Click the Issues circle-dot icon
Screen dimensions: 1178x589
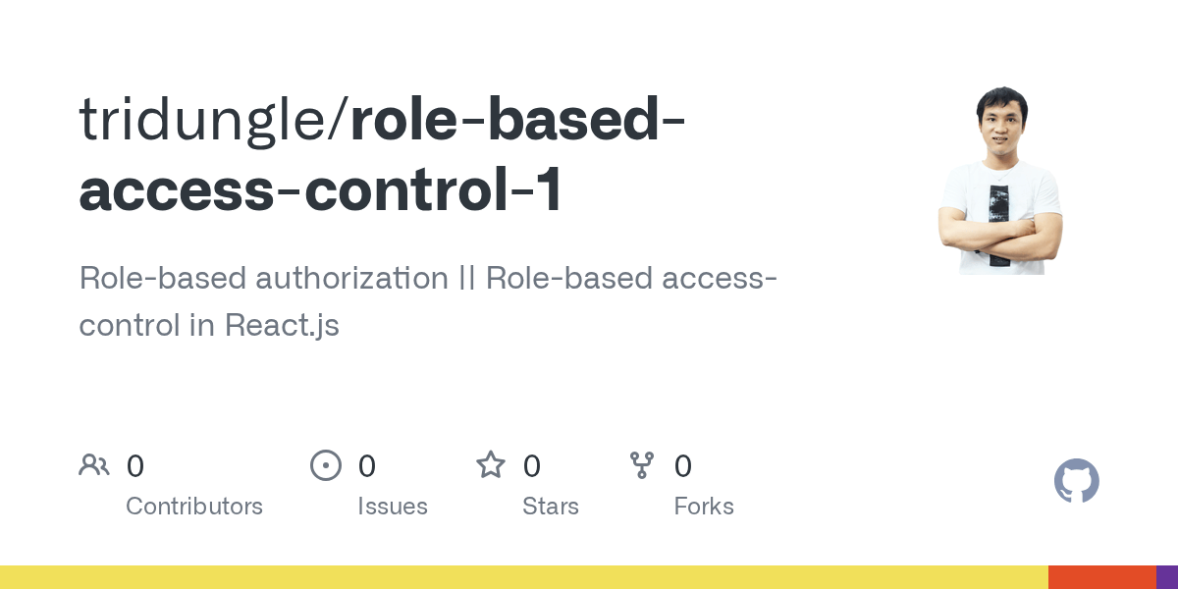tap(326, 465)
